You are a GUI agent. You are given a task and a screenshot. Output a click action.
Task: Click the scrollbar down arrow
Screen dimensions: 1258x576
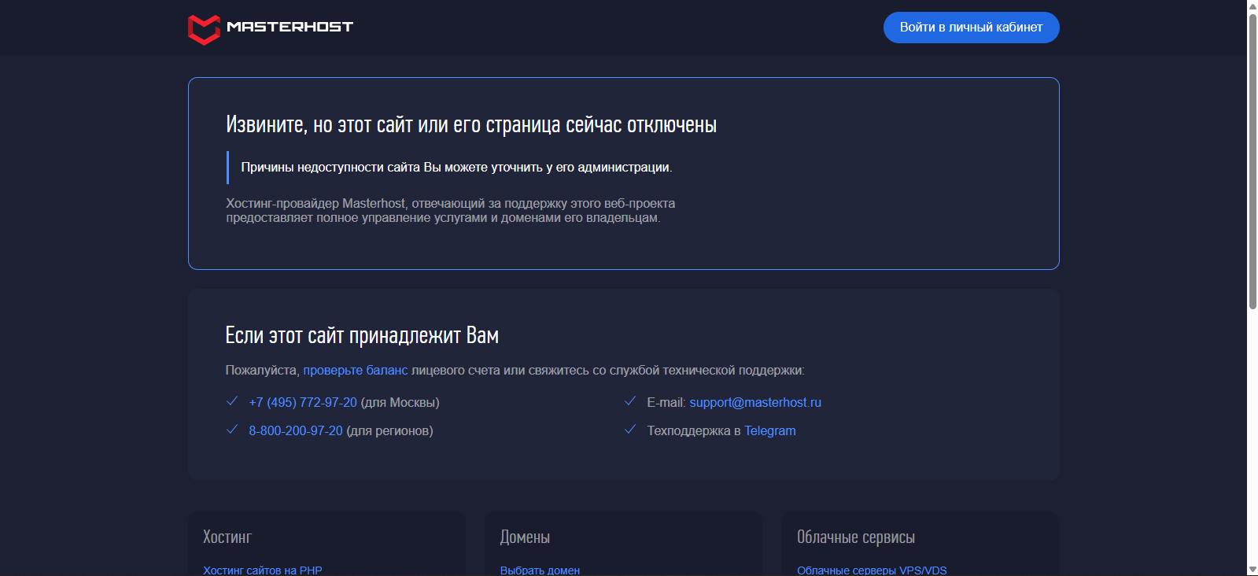tap(1252, 570)
